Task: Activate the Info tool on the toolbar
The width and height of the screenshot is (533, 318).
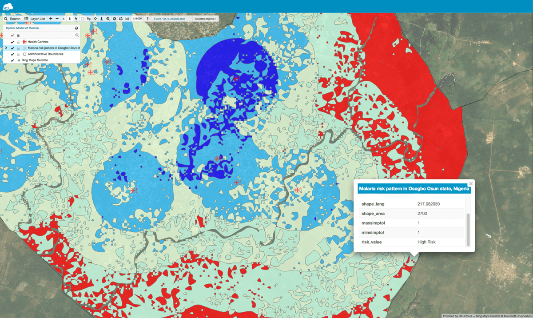Action: [70, 19]
